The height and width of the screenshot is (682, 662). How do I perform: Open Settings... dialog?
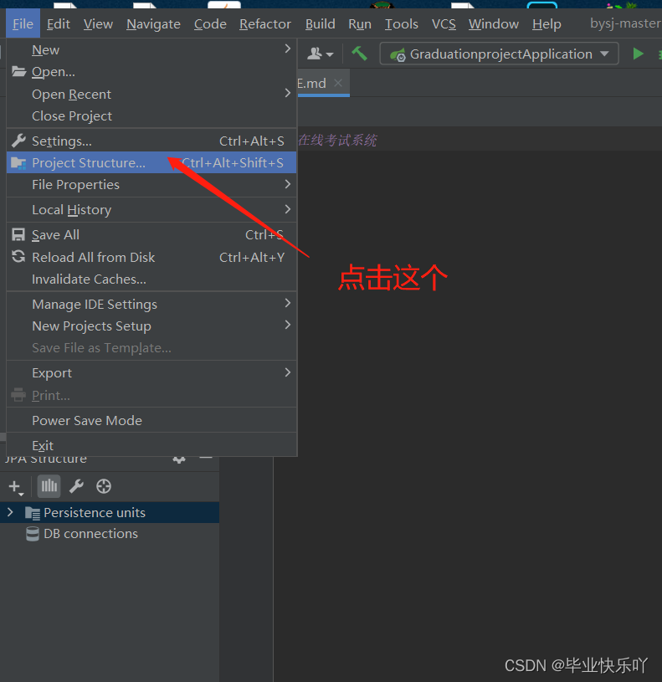tap(151, 141)
